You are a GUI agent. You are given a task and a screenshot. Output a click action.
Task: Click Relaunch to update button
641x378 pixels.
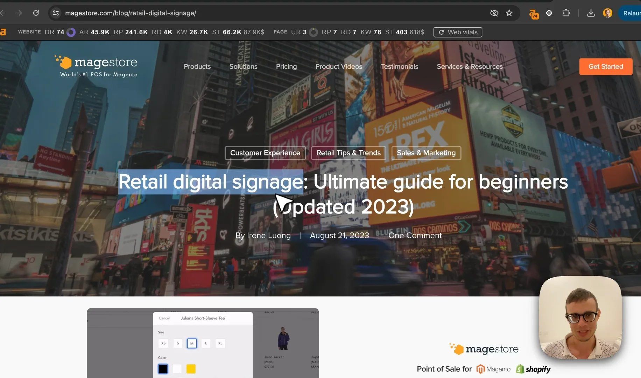tap(631, 13)
